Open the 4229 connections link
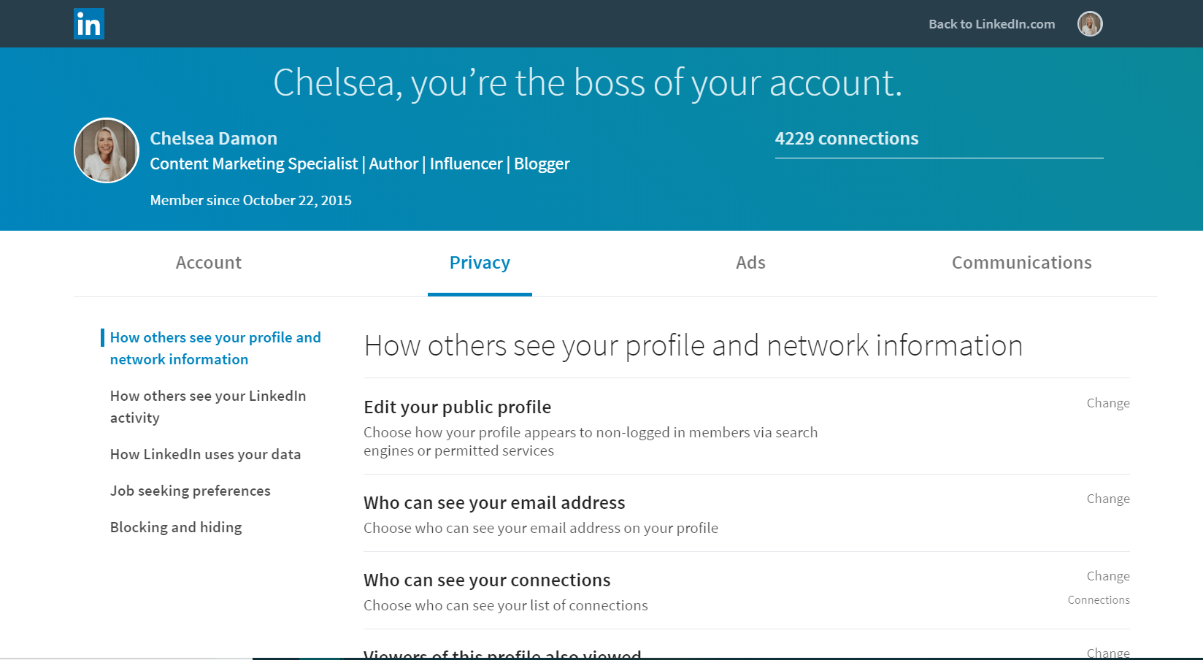The width and height of the screenshot is (1203, 660). tap(847, 139)
